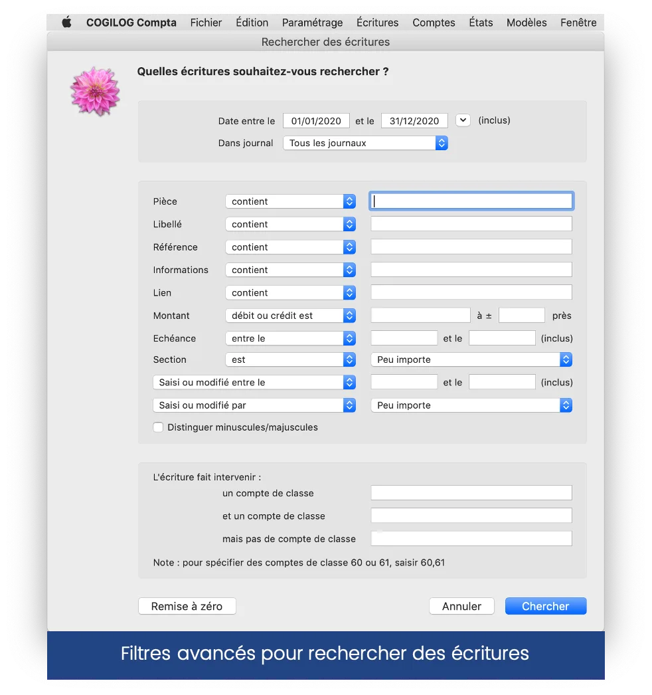Open the date range chevron dropdown
The image size is (652, 695).
pyautogui.click(x=463, y=120)
